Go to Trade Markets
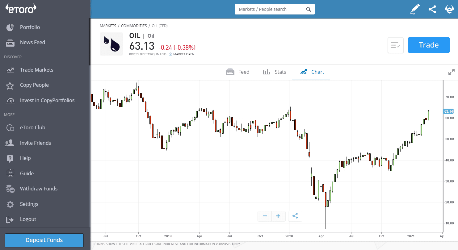The image size is (458, 250). tap(37, 70)
